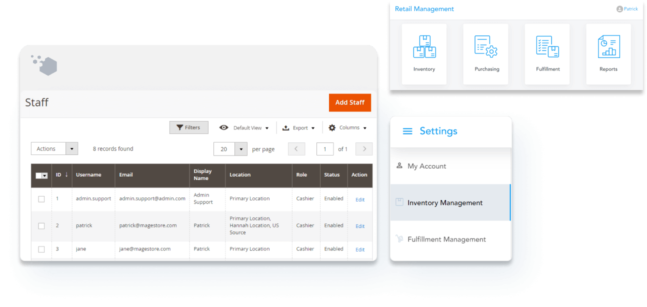Viewport: 647px width, 307px height.
Task: Open the Purchasing document gear icon
Action: click(486, 46)
